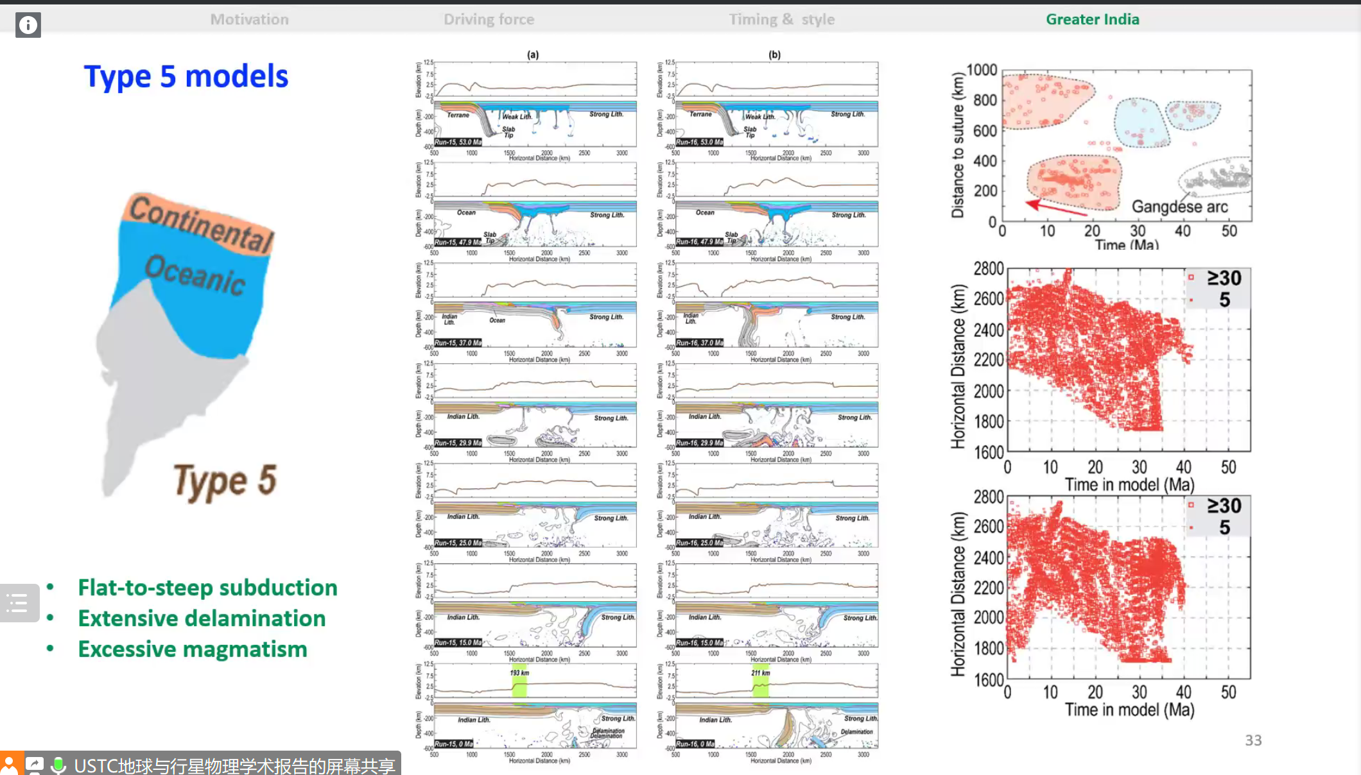Click the 'Gangdese arc' annotation
The width and height of the screenshot is (1361, 775).
coord(1179,207)
